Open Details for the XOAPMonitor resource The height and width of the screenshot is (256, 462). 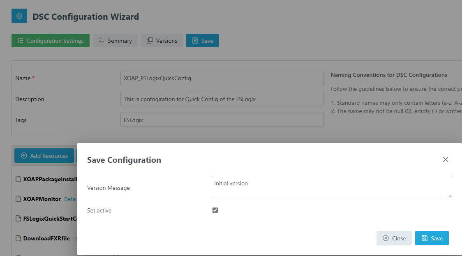tap(71, 198)
